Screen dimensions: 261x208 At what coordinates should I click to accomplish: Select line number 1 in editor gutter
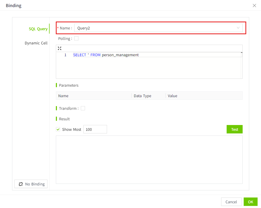pyautogui.click(x=65, y=55)
